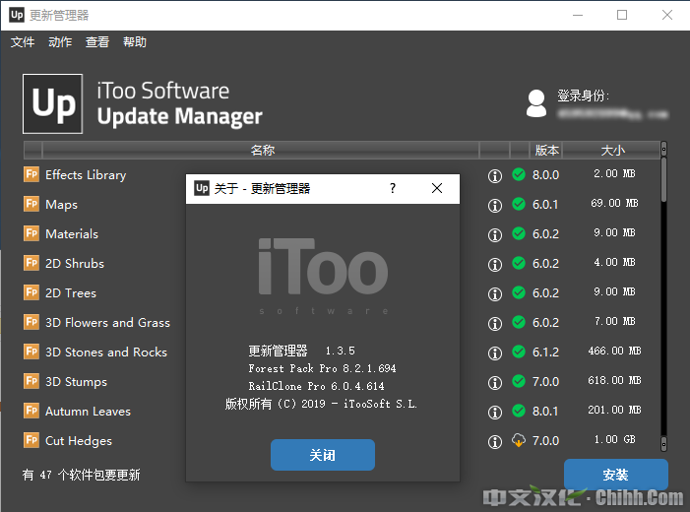Click the user account avatar icon
Screen dimensions: 690x512
tap(536, 102)
